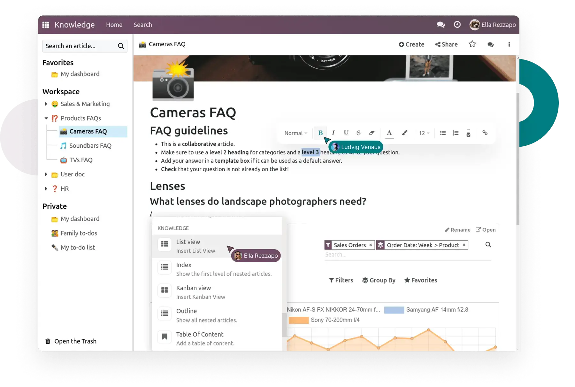Screen dimensions: 575x387
Task: Insert a hyperlink using the link icon
Action: (485, 133)
